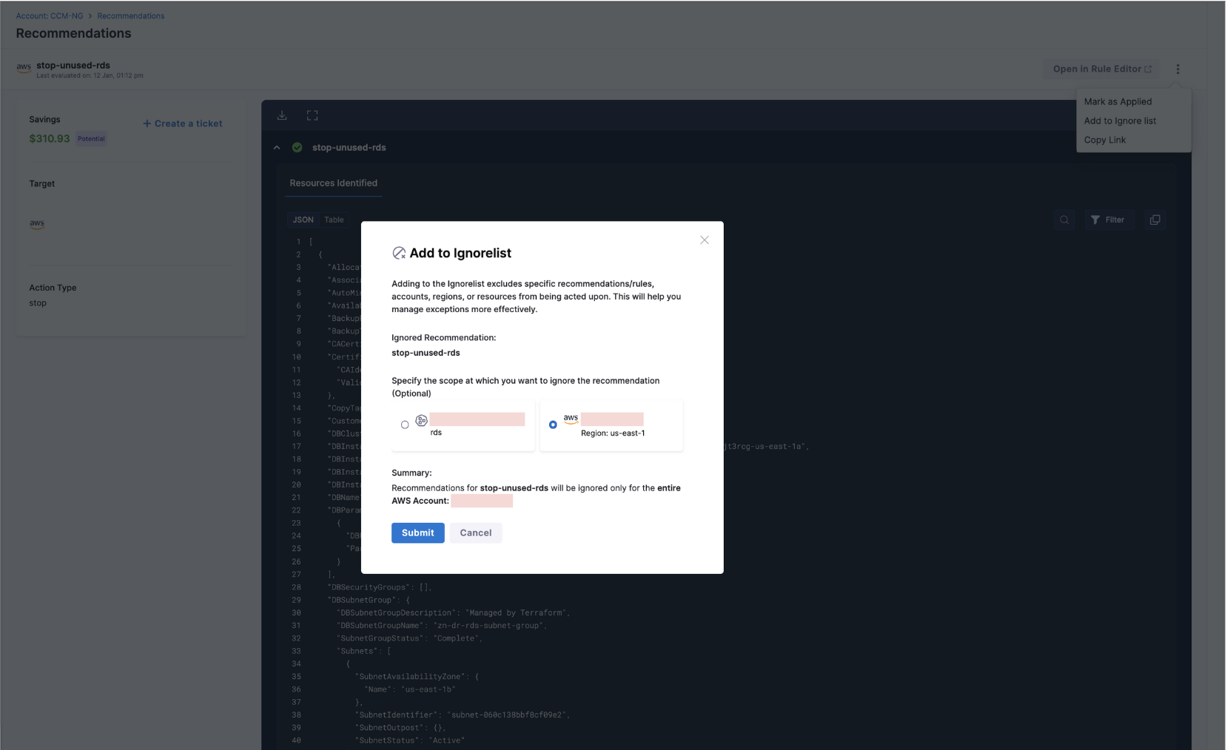Collapse the stop-unused-rds section chevron

[277, 148]
